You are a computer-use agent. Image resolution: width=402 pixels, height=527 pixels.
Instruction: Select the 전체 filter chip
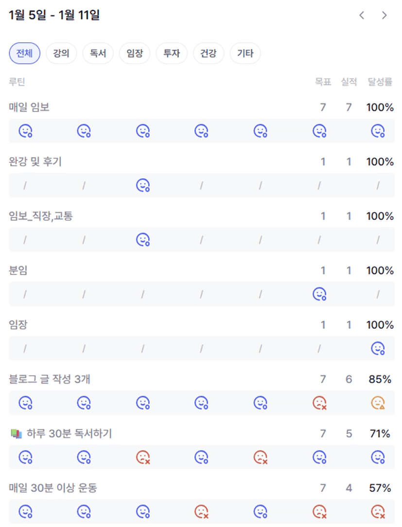coord(24,54)
